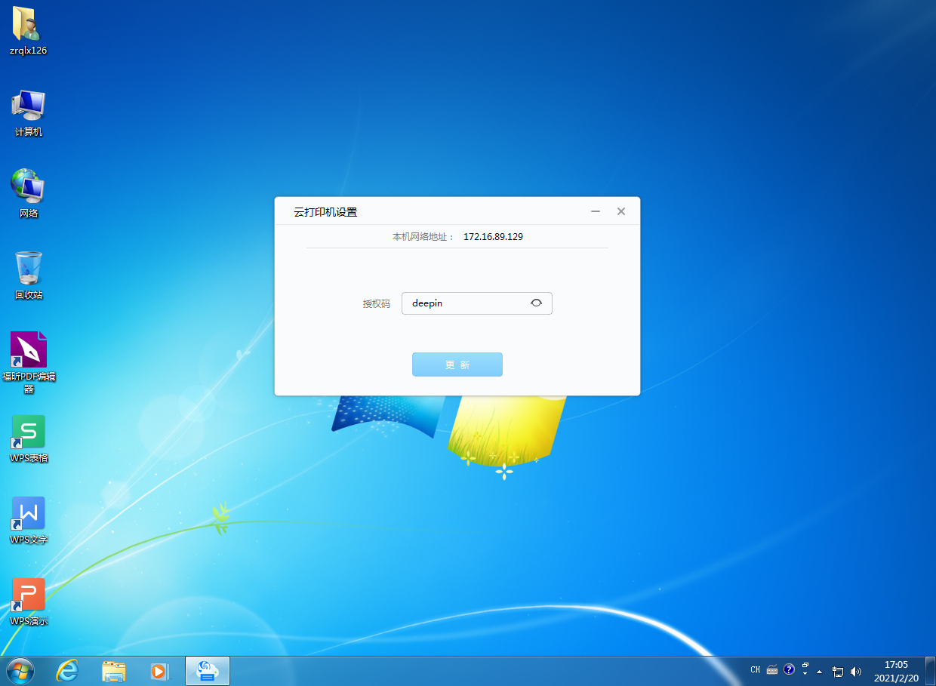Screen dimensions: 936x686
Task: Open the Windows Start menu
Action: (20, 670)
